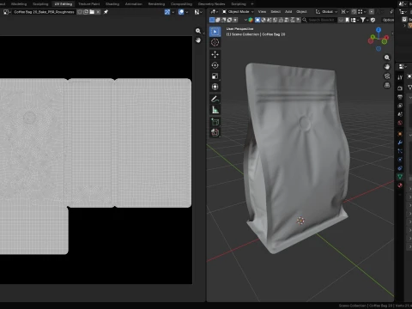Screen dimensions: 412x309
Task: Open the Select menu in 3D viewport
Action: 276,12
